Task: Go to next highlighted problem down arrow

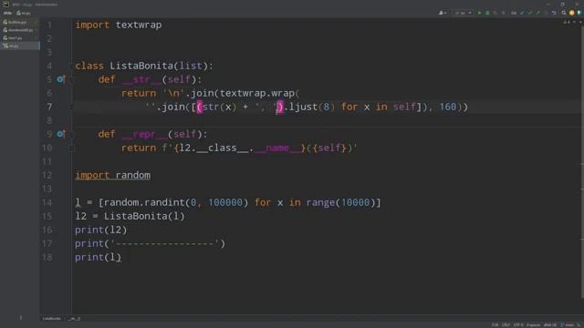Action: [x=580, y=22]
